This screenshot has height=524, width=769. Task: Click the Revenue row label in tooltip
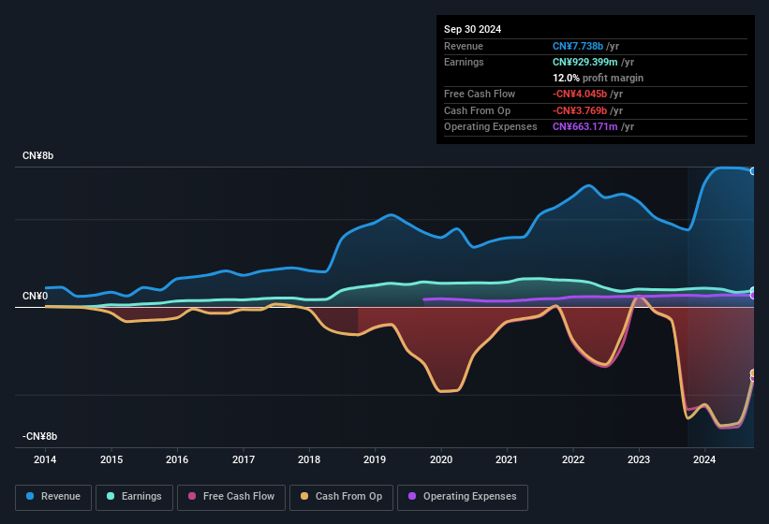(x=464, y=46)
